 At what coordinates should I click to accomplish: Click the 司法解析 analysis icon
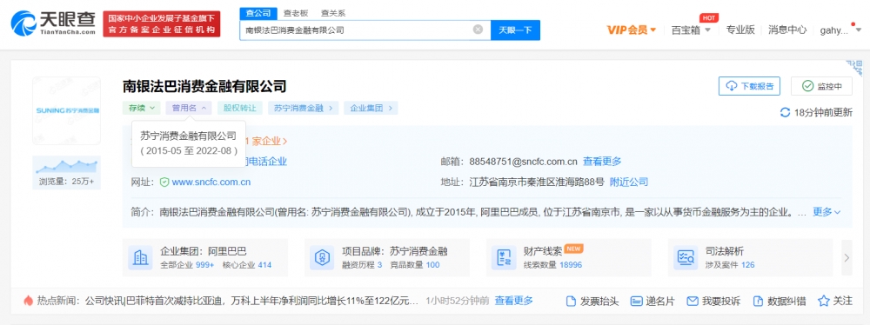(x=686, y=257)
